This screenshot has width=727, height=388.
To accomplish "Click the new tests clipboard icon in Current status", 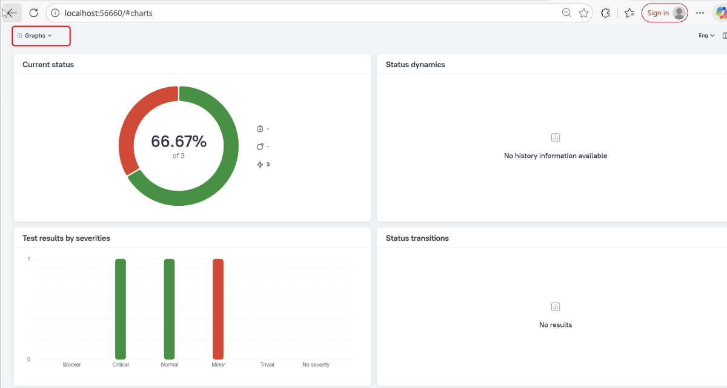I will pos(260,128).
